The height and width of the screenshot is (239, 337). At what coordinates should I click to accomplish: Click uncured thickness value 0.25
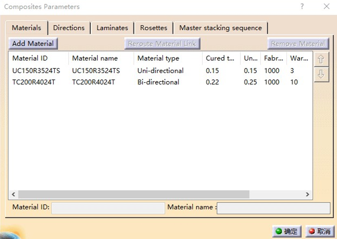(250, 82)
